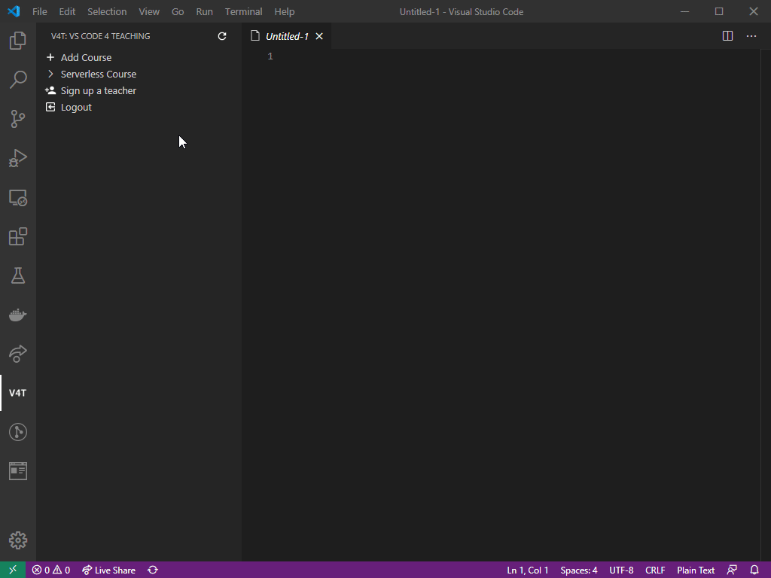The height and width of the screenshot is (578, 771).
Task: Change CRLF end of line sequence
Action: click(655, 570)
